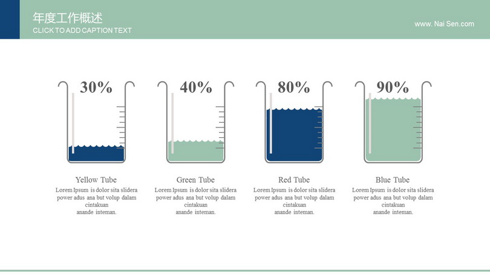Select the dark blue liquid in 30% beaker
Screen dimensions: 490x275
[96, 154]
